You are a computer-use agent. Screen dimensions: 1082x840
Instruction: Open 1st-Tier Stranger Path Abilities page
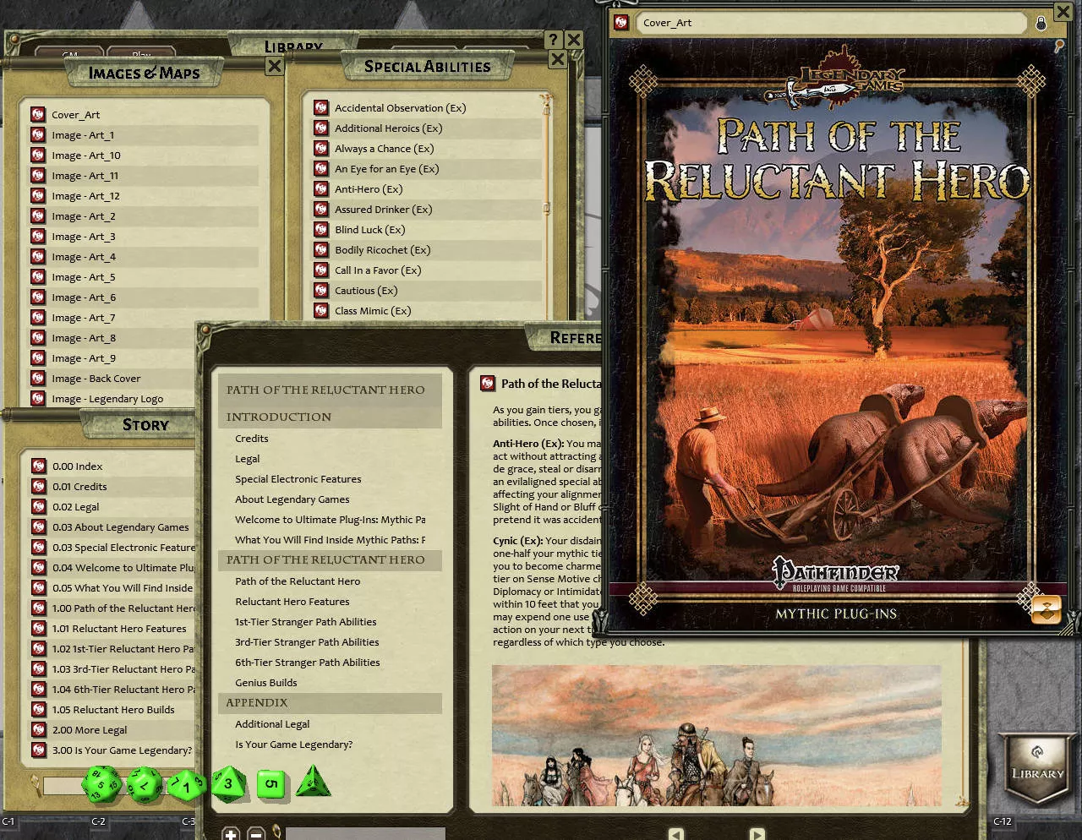coord(306,622)
